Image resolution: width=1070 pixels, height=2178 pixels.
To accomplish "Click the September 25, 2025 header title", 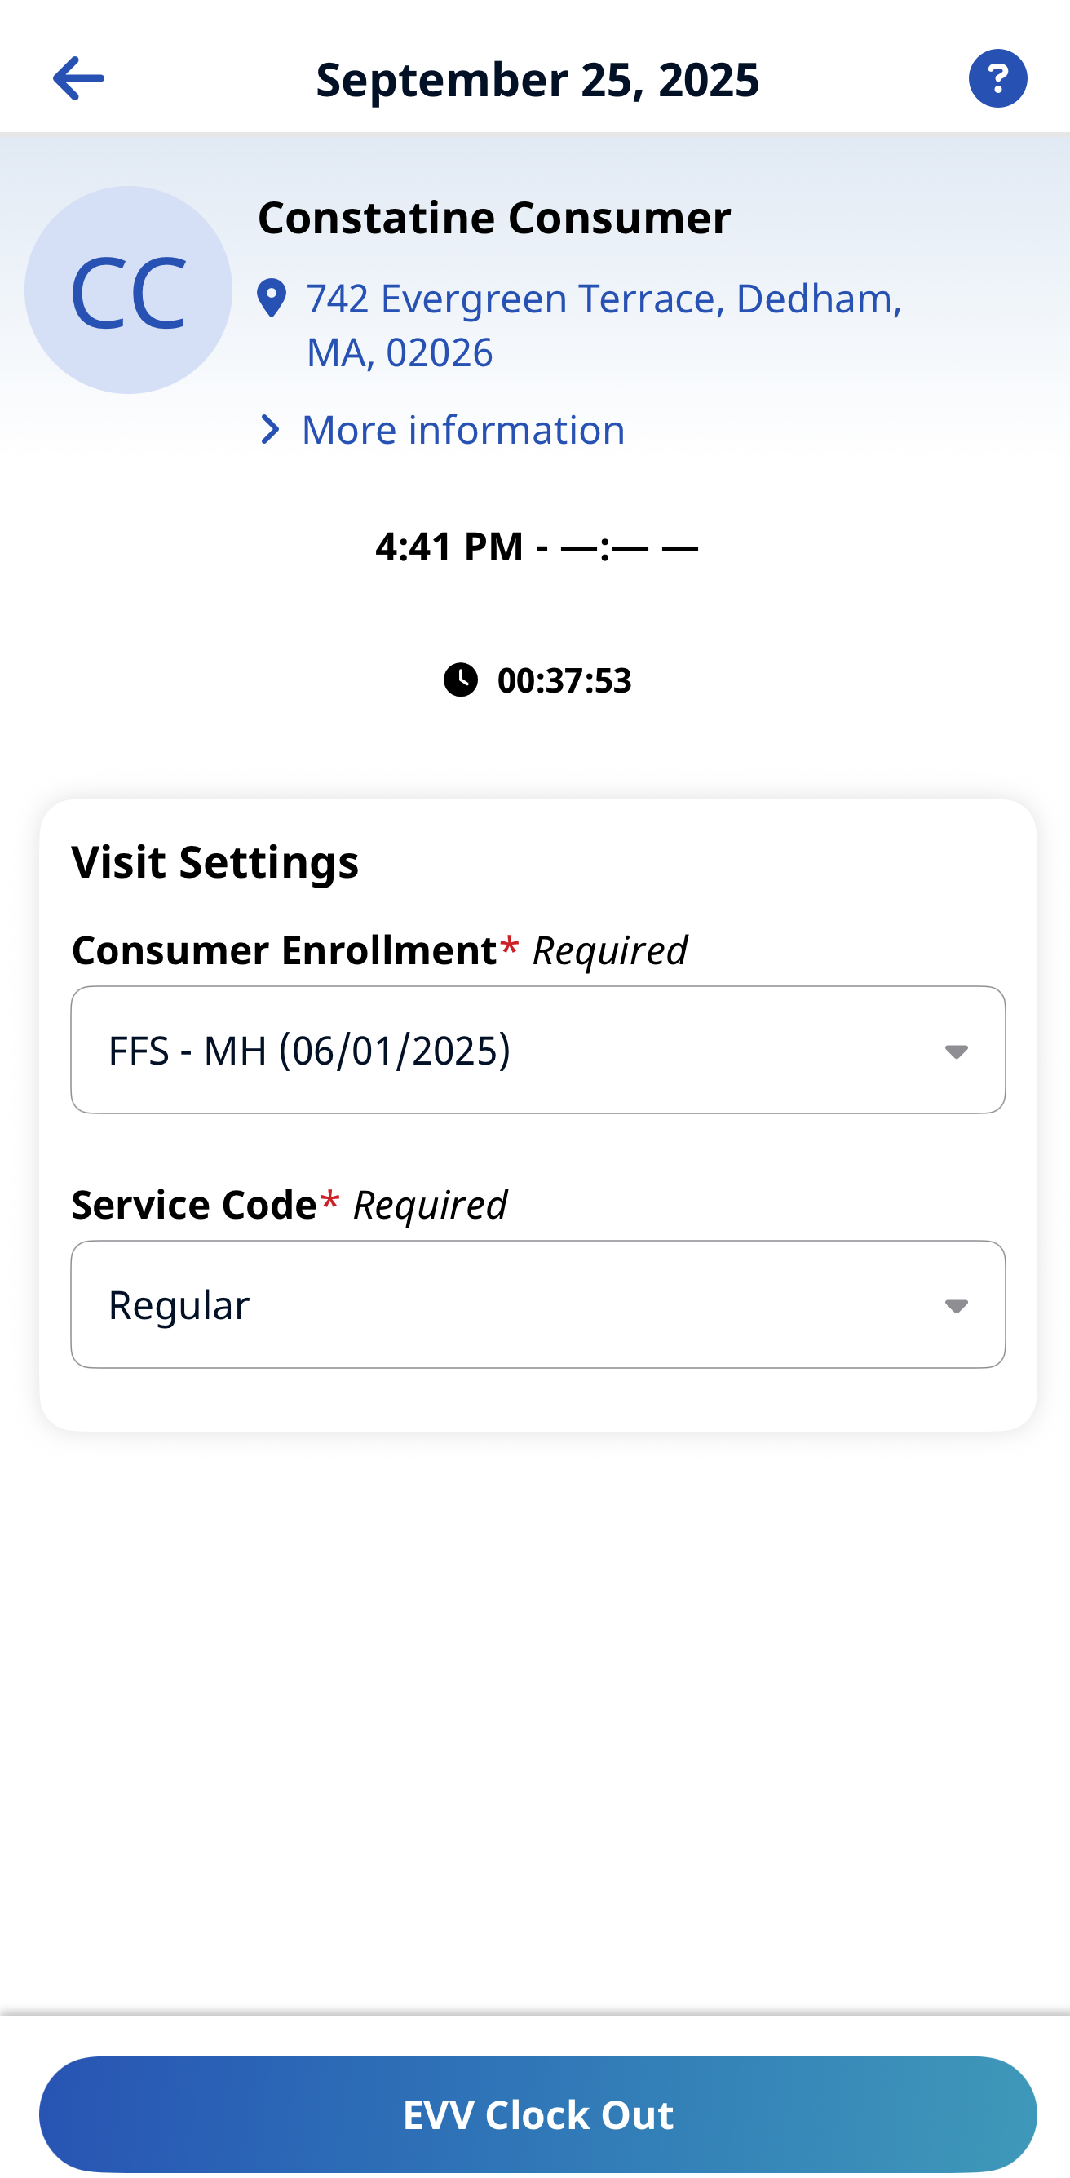I will (x=537, y=78).
